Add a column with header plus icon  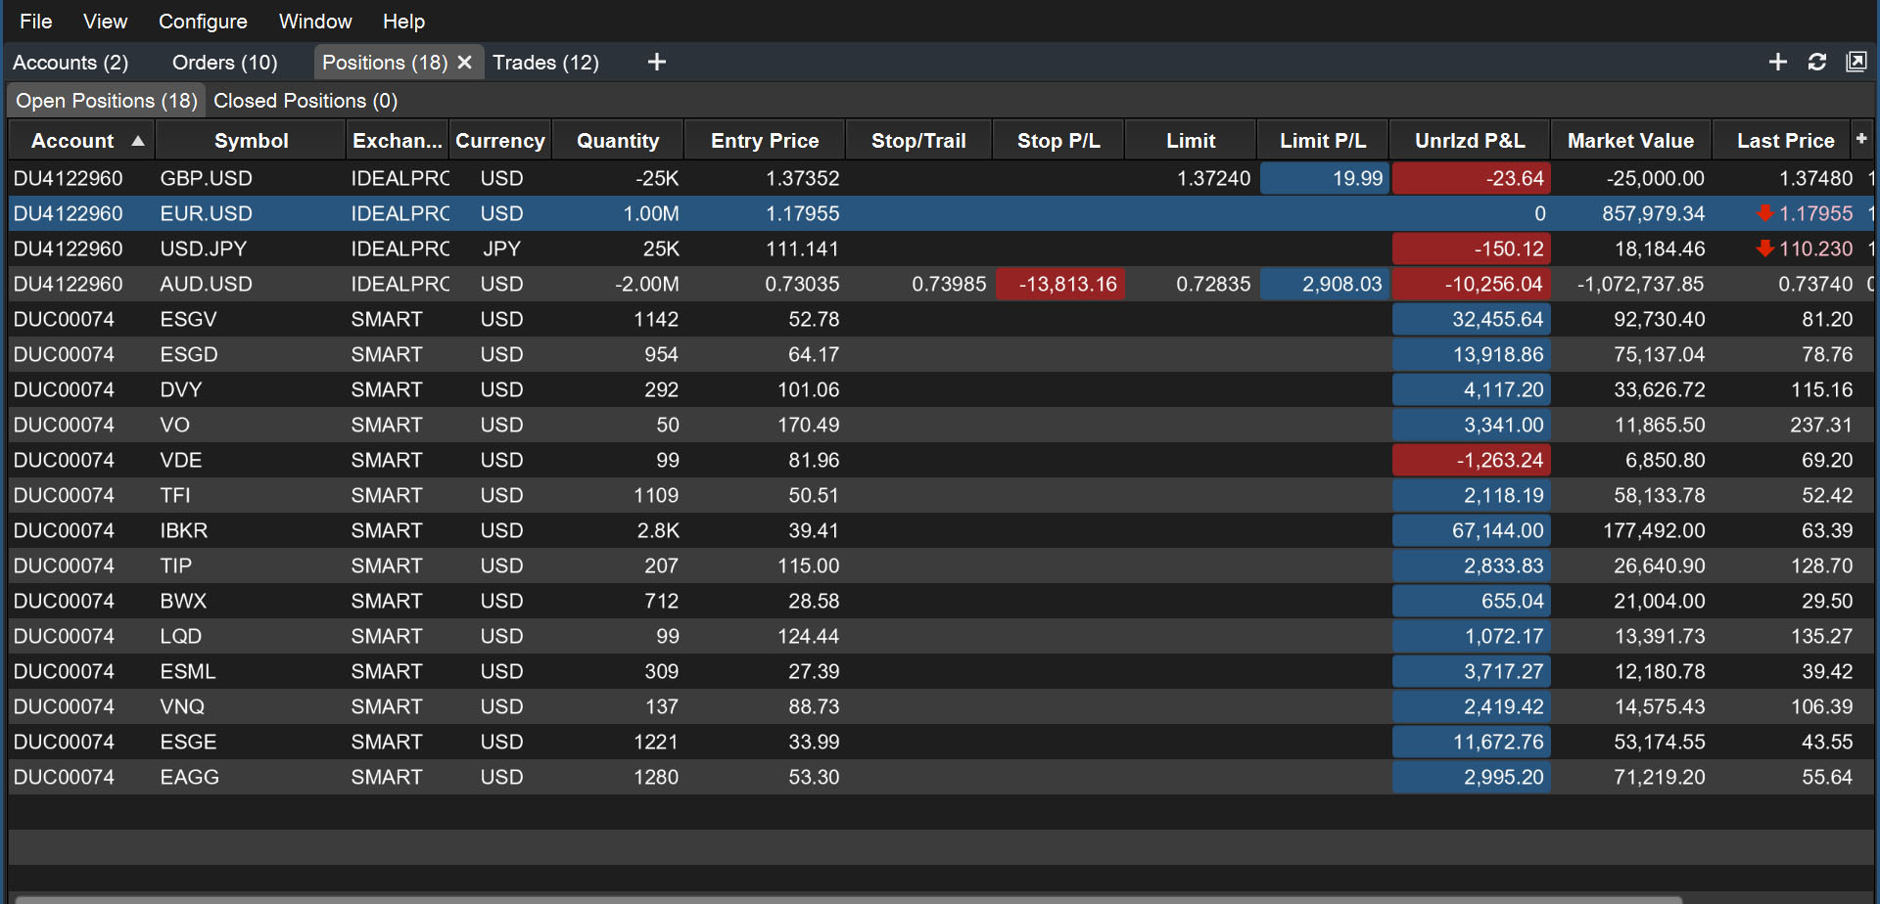click(x=1861, y=139)
